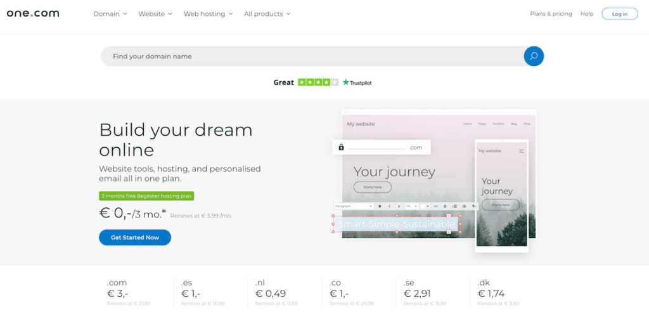Select the .es domain offer
649x319 pixels.
(203, 294)
